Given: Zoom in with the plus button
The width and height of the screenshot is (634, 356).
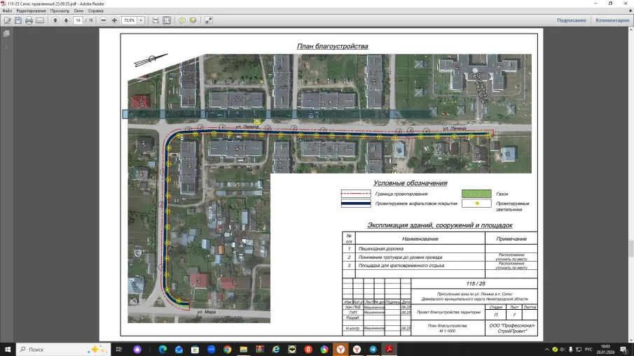Looking at the screenshot, I should click(x=114, y=20).
